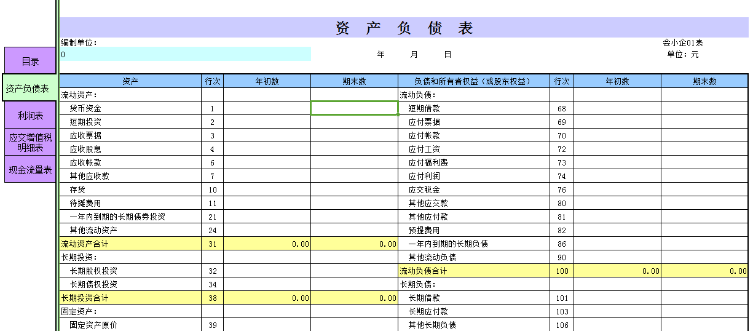Click the 其他流动资产 row label

[93, 230]
